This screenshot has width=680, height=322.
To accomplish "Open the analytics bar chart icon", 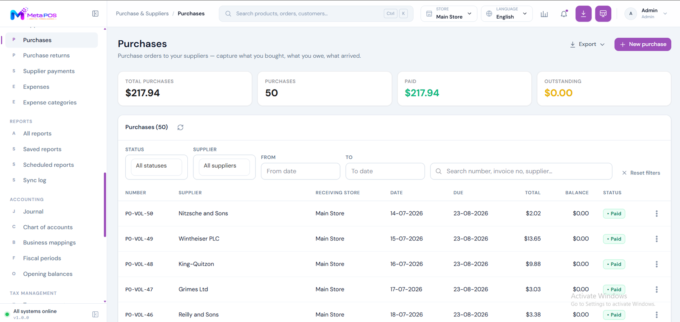I will (544, 14).
